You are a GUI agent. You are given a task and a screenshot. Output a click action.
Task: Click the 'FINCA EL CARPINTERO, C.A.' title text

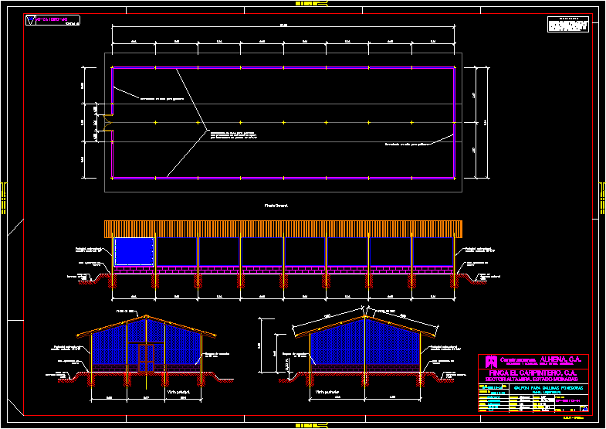tap(533, 372)
